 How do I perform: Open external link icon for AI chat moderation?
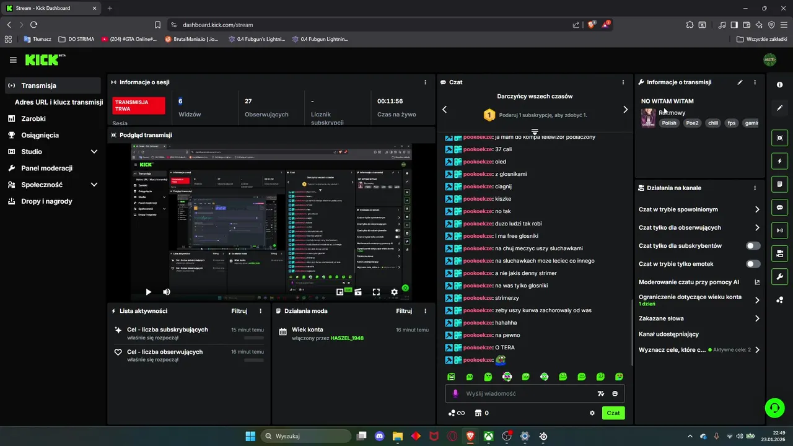coord(757,282)
